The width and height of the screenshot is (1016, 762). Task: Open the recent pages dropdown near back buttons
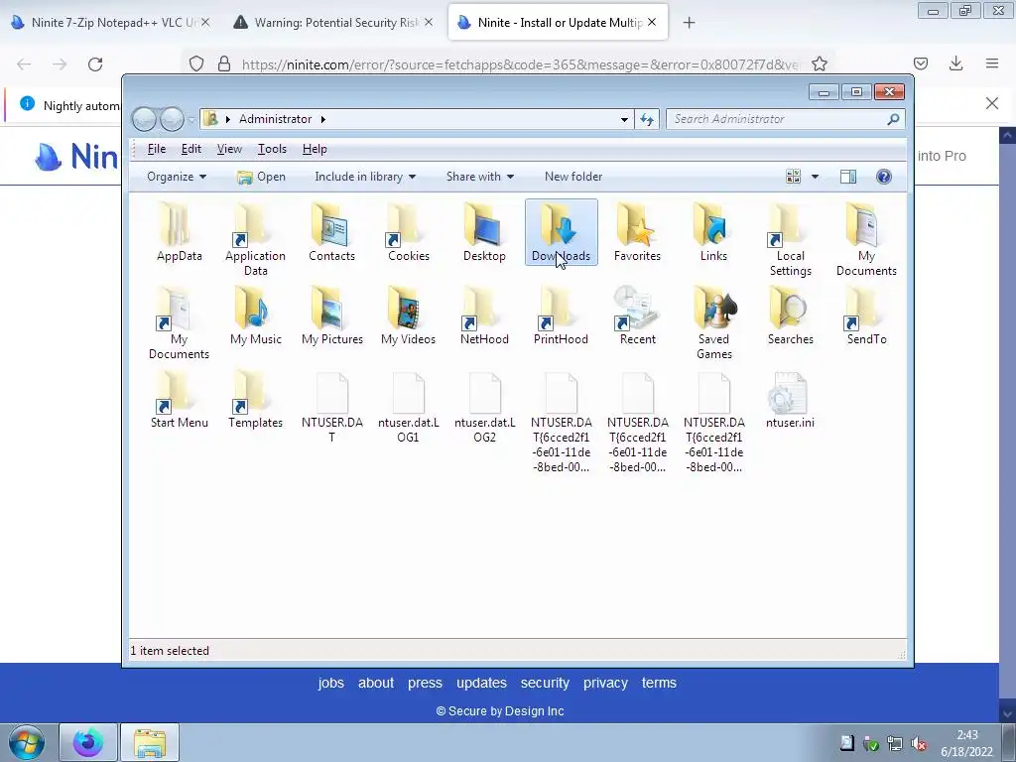click(x=191, y=119)
